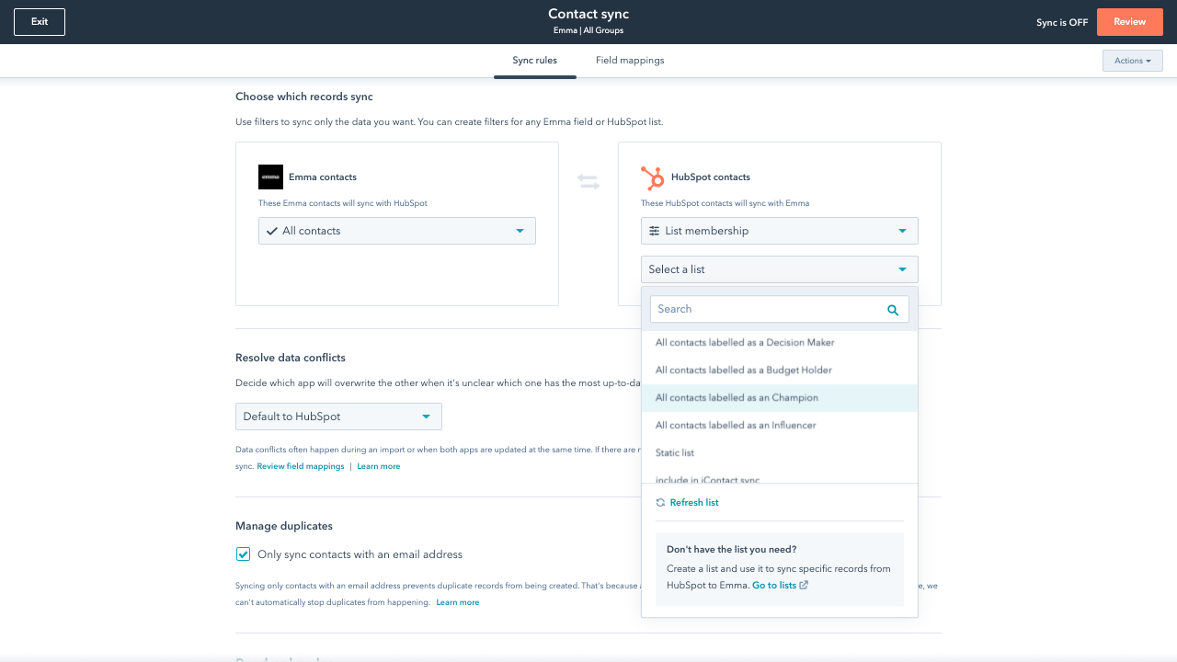This screenshot has height=662, width=1177.
Task: Click the HubSpot sprocket logo icon
Action: [652, 177]
